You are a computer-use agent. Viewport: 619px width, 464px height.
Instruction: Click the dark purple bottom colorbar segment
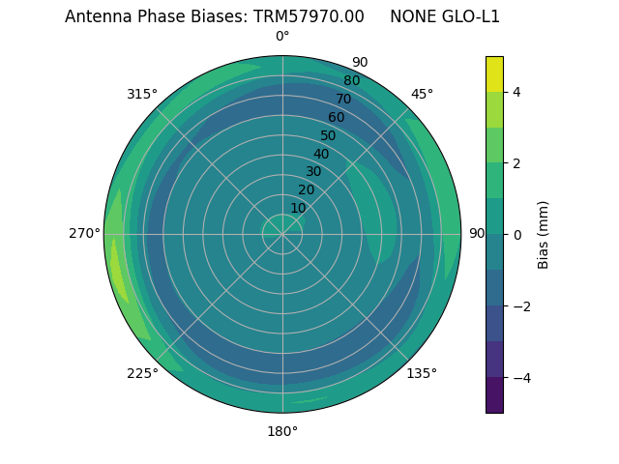click(x=494, y=395)
